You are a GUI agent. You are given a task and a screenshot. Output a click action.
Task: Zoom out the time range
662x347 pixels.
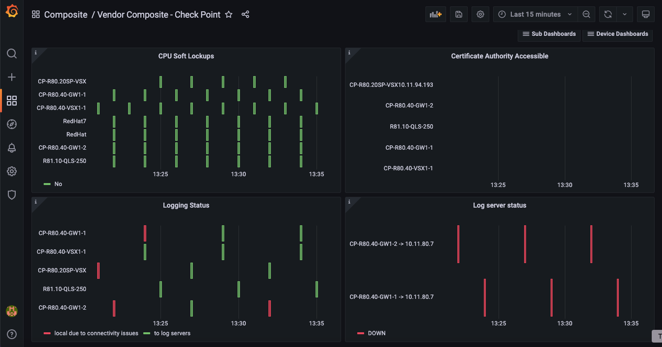[586, 14]
